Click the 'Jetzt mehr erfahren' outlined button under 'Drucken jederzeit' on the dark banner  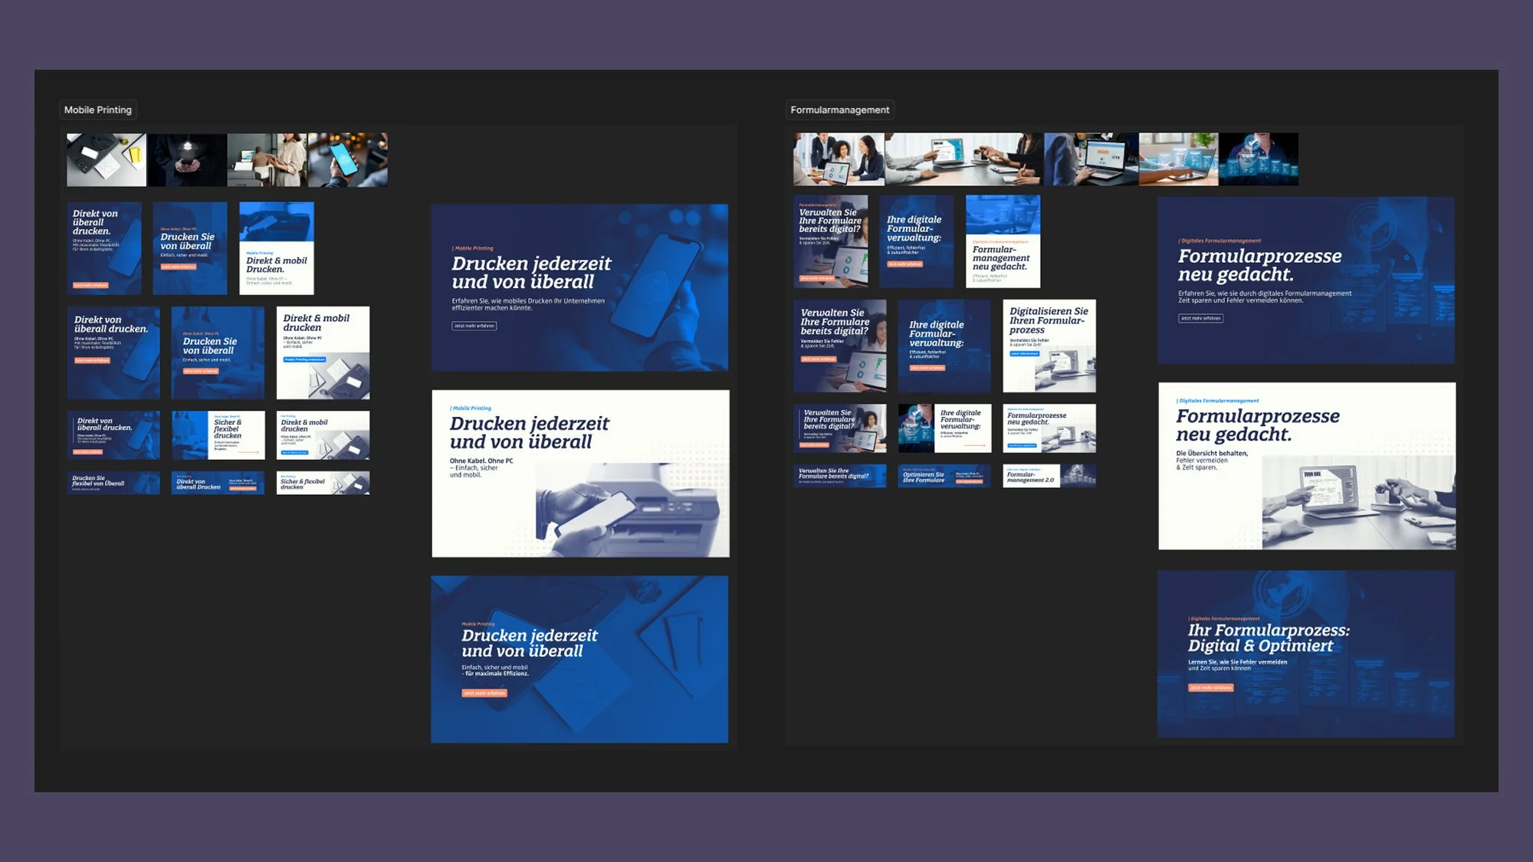474,326
